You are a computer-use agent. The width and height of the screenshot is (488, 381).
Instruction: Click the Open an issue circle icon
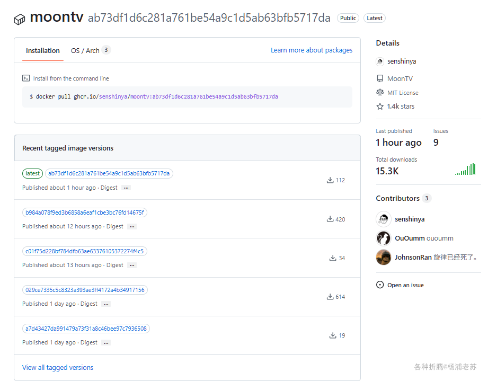380,285
